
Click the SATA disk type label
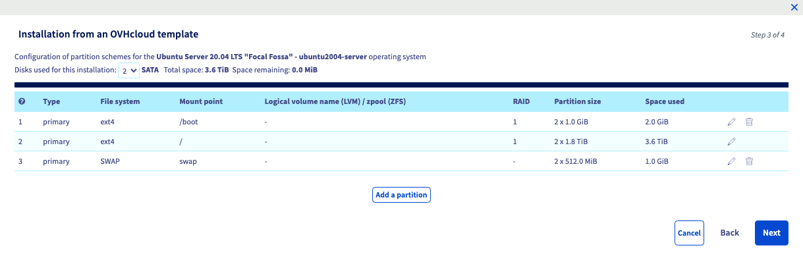tap(150, 70)
